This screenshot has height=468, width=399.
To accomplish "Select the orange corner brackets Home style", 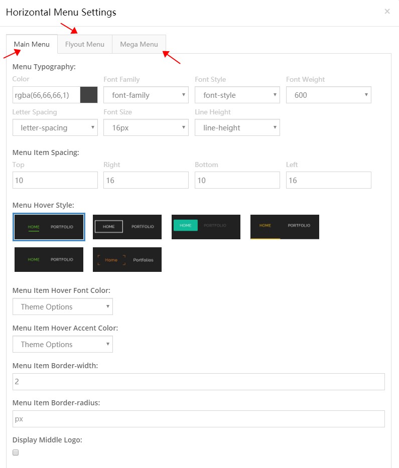I will click(x=127, y=259).
